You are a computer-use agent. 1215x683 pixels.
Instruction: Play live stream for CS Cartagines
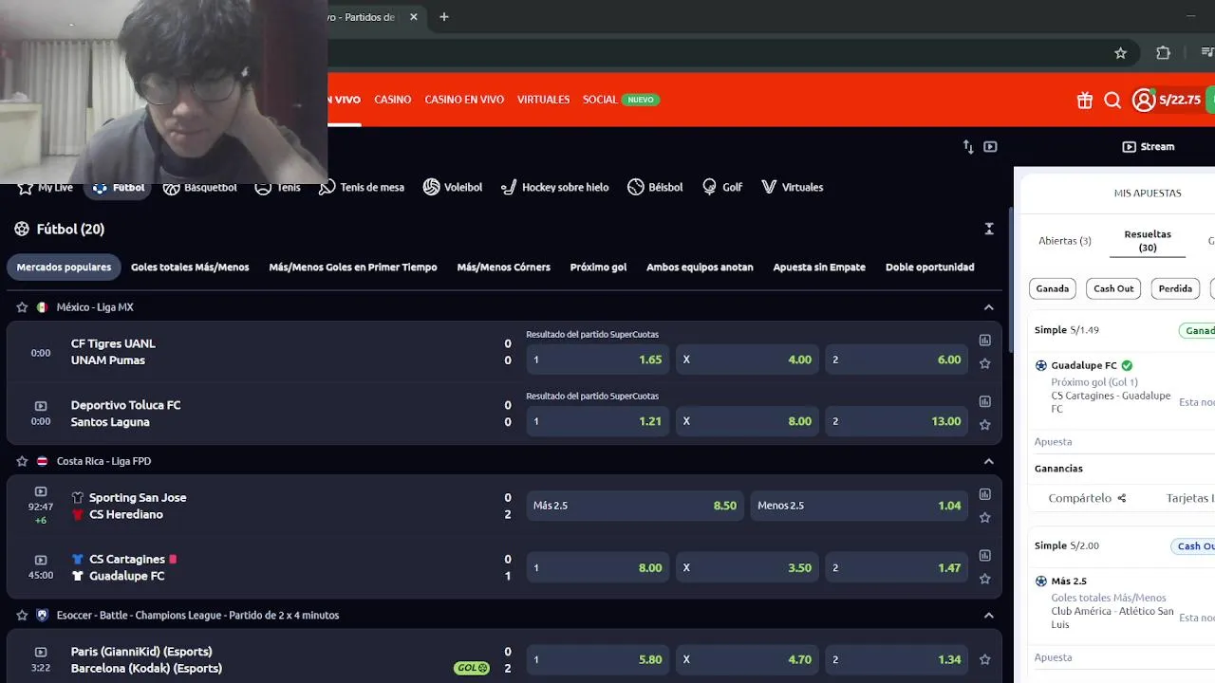(x=41, y=560)
